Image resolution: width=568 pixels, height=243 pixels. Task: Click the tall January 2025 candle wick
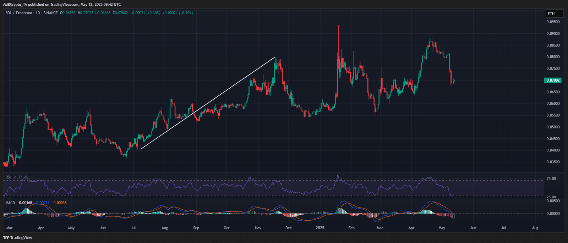tap(338, 39)
